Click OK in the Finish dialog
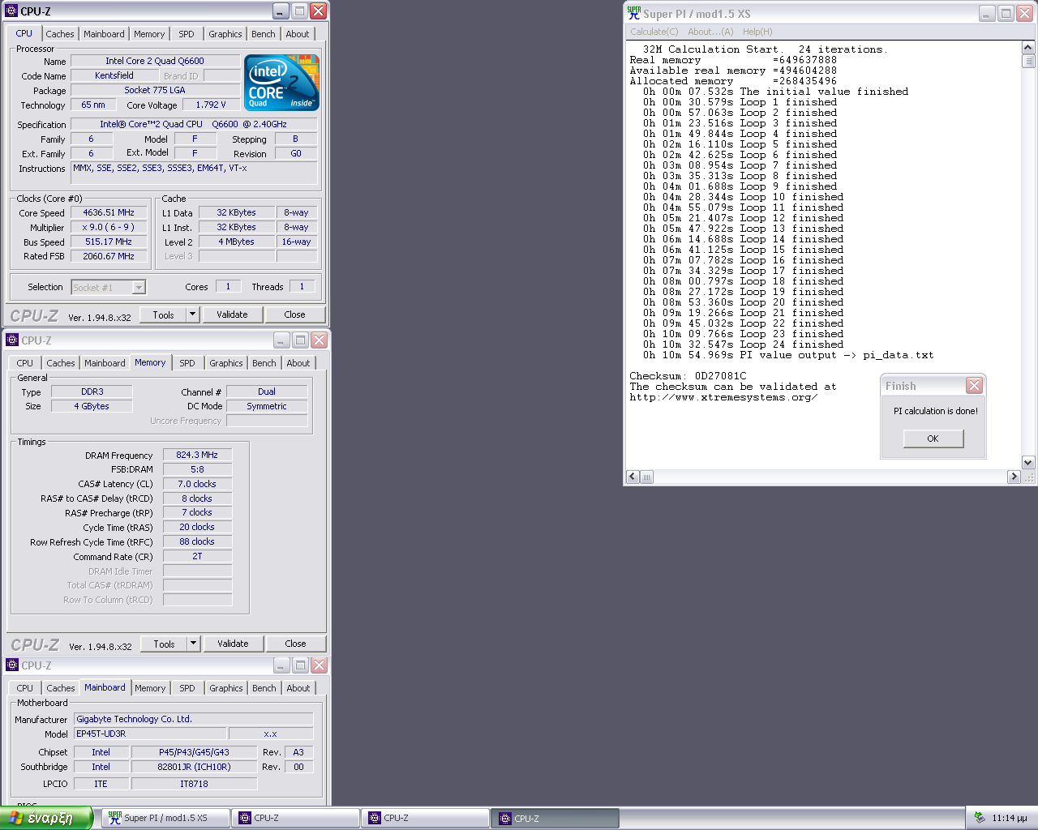1038x830 pixels. pyautogui.click(x=933, y=439)
